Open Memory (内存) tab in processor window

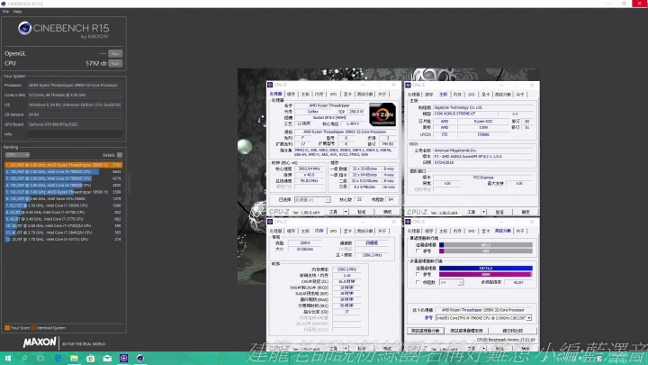319,95
